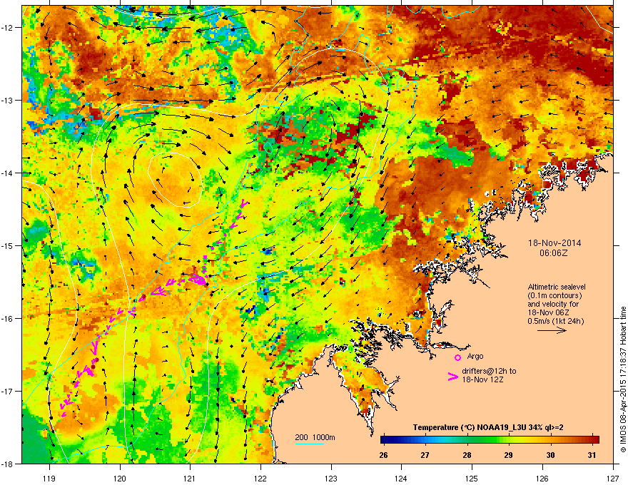Click the latitude axis label -12

tap(7, 28)
